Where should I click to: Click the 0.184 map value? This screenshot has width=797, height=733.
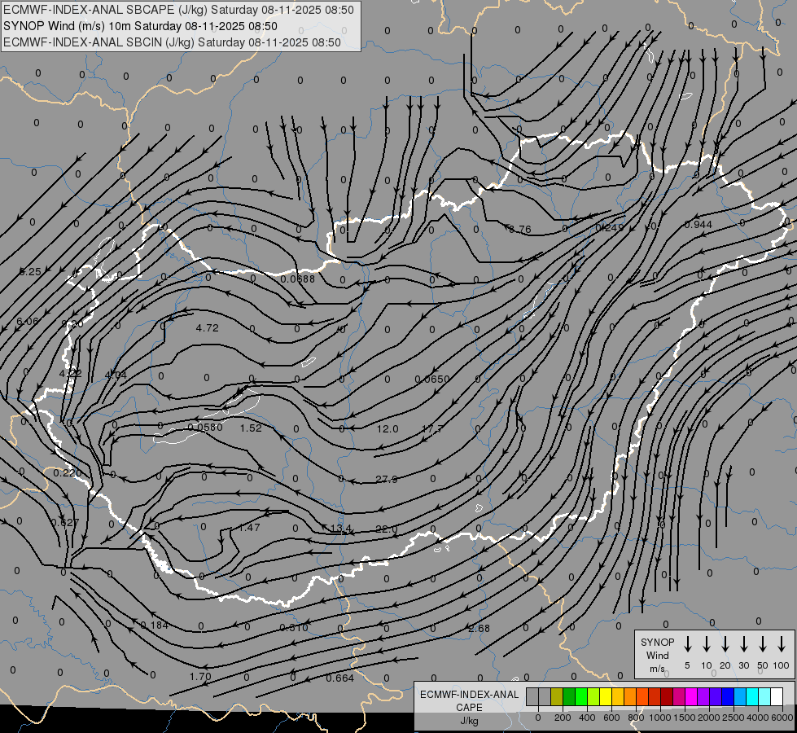pos(155,625)
